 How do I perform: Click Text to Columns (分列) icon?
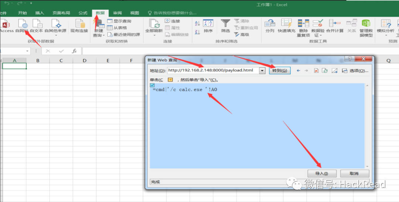270,23
